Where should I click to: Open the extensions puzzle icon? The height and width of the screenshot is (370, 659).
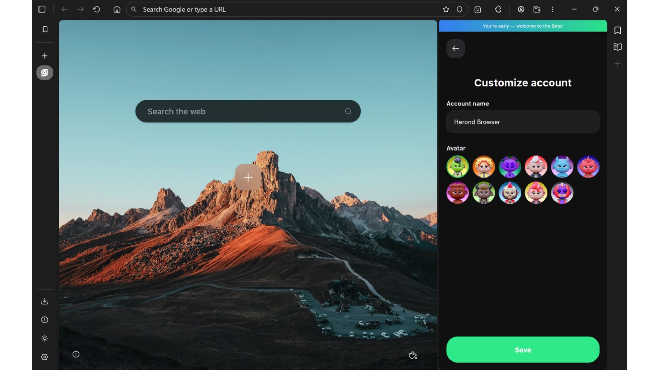[498, 10]
